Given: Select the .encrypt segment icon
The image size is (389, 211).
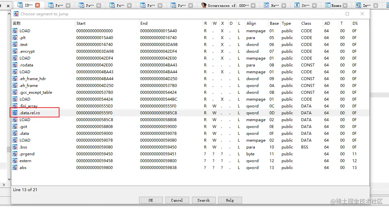Looking at the screenshot, I should (x=15, y=51).
